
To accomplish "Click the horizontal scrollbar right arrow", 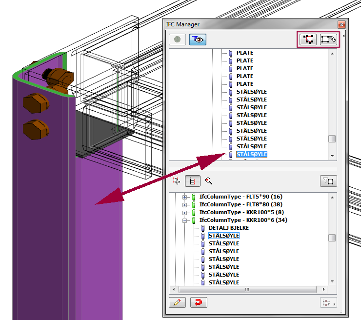I will (324, 289).
